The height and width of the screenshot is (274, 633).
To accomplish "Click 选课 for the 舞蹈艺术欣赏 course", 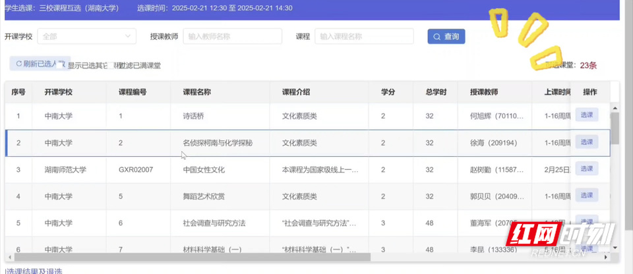I will pyautogui.click(x=587, y=196).
